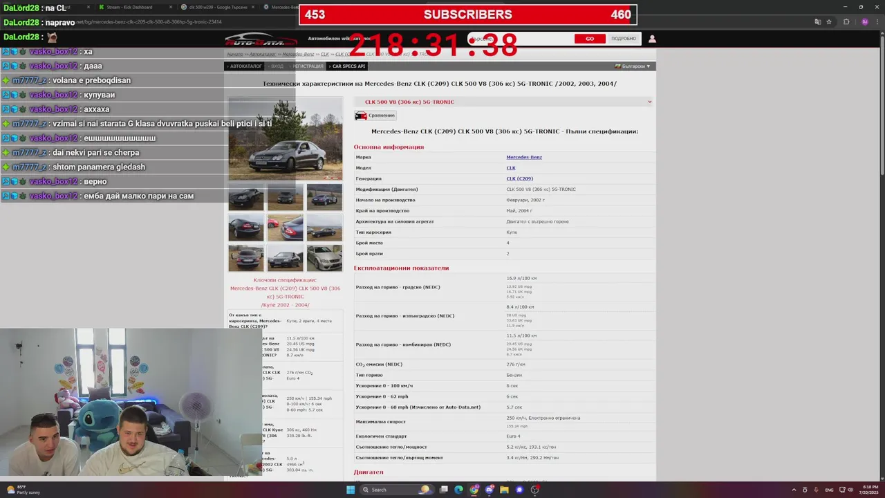Click the Mercedes-Benz breadcrumb link
Screen dimensions: 885x498
point(299,54)
